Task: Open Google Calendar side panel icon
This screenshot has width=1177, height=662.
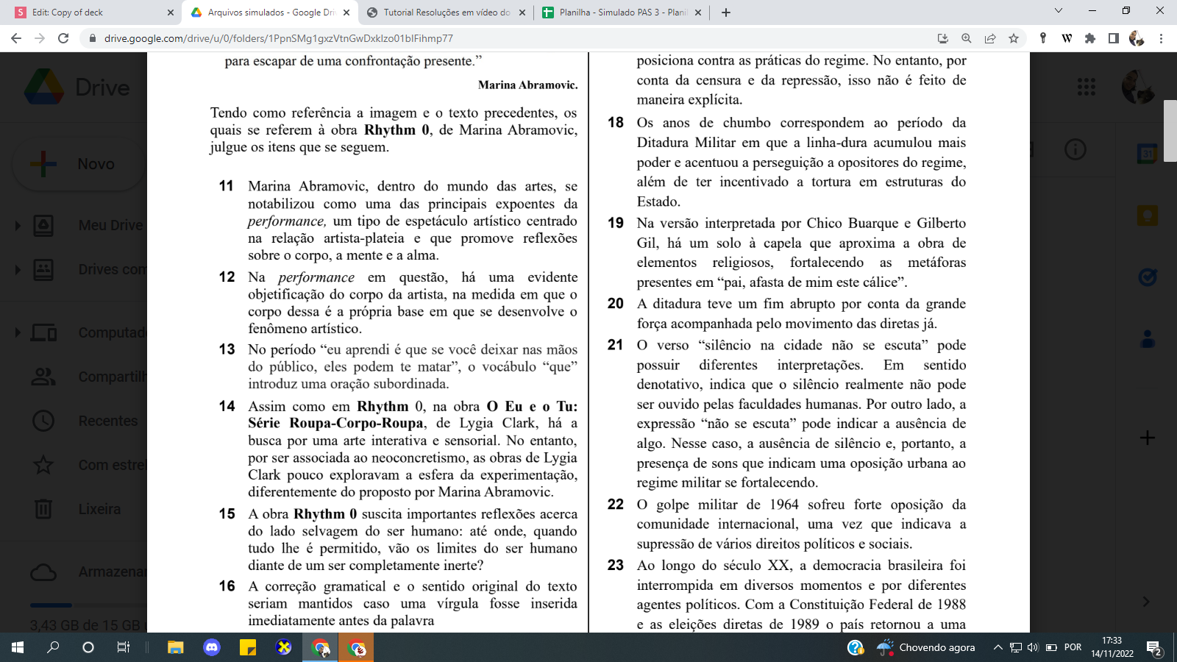Action: (1148, 154)
